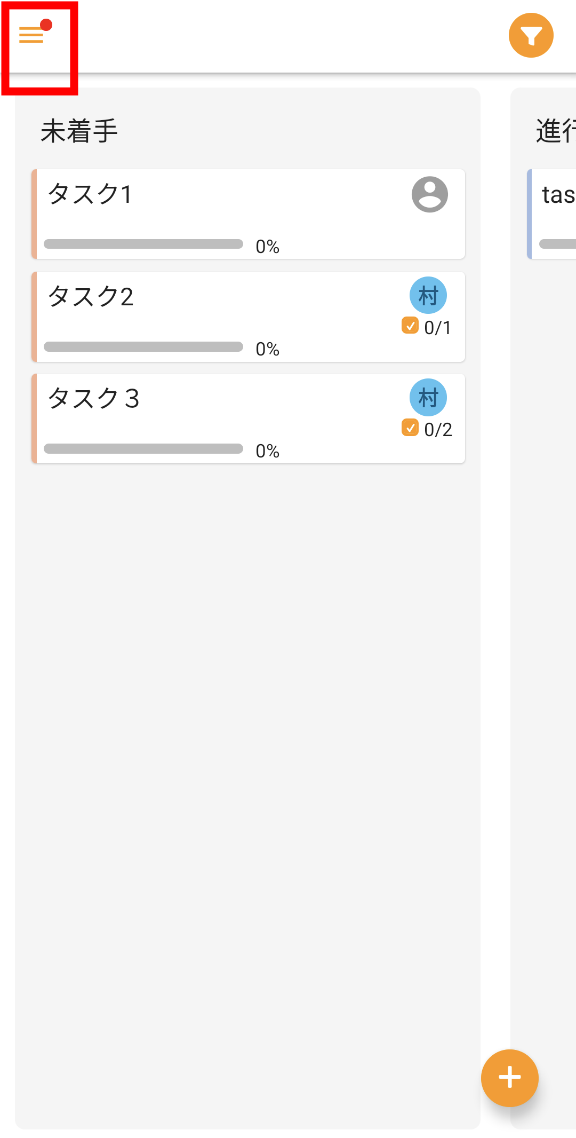Toggle the checklist checkbox icon on タスク3
Viewport: 576px width, 1138px height.
click(x=410, y=428)
